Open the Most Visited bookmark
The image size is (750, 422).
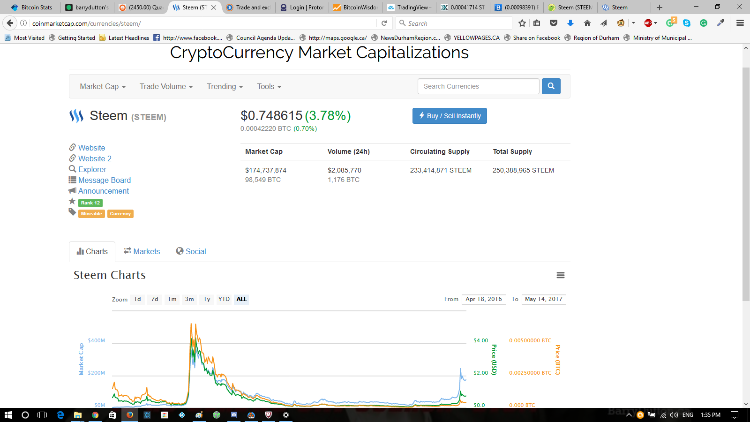[x=25, y=38]
